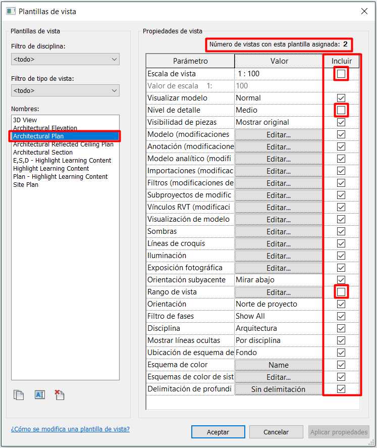377x448 pixels.
Task: Click Editar for Iluminación
Action: point(279,256)
